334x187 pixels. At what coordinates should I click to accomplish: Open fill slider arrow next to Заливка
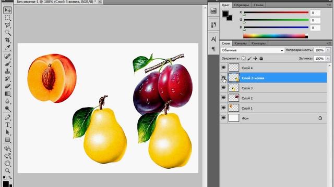(x=328, y=58)
